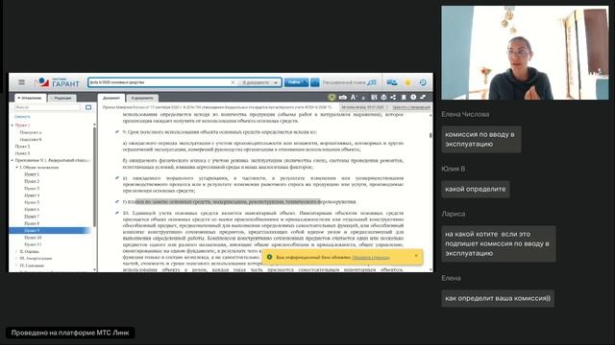Click the green circle document status icon

point(332,97)
